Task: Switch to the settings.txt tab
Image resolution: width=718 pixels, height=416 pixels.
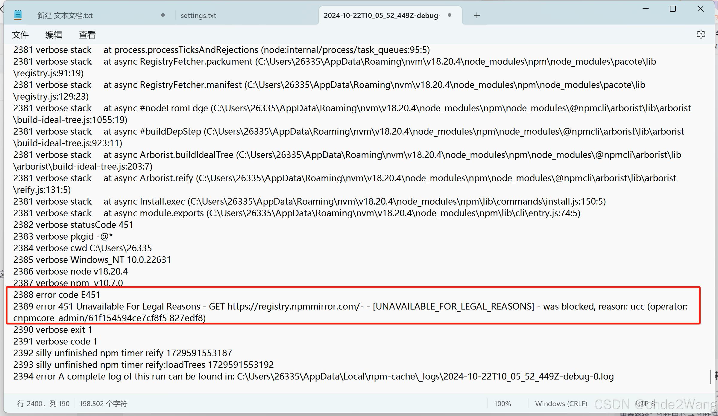Action: pos(198,16)
